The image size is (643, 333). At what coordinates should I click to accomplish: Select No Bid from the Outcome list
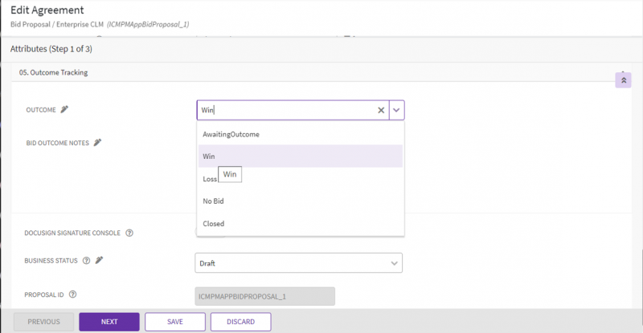301,201
